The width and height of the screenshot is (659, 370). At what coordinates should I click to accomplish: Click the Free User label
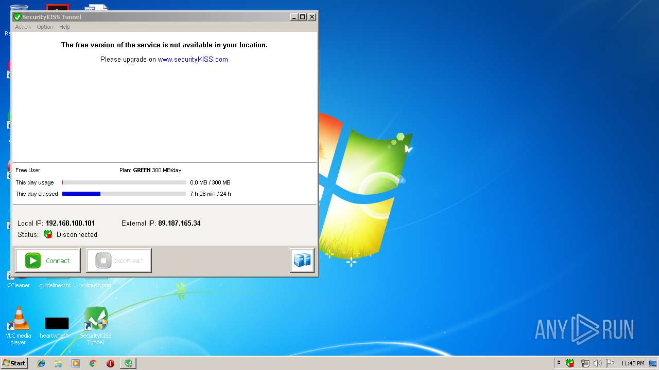pyautogui.click(x=28, y=170)
